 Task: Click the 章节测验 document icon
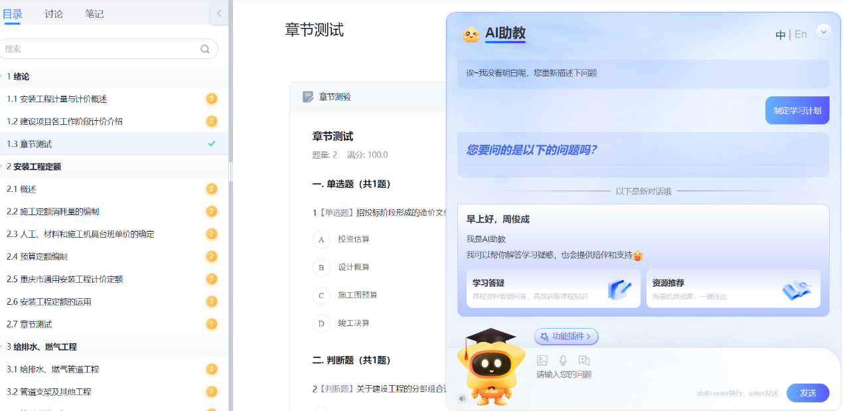(x=308, y=97)
